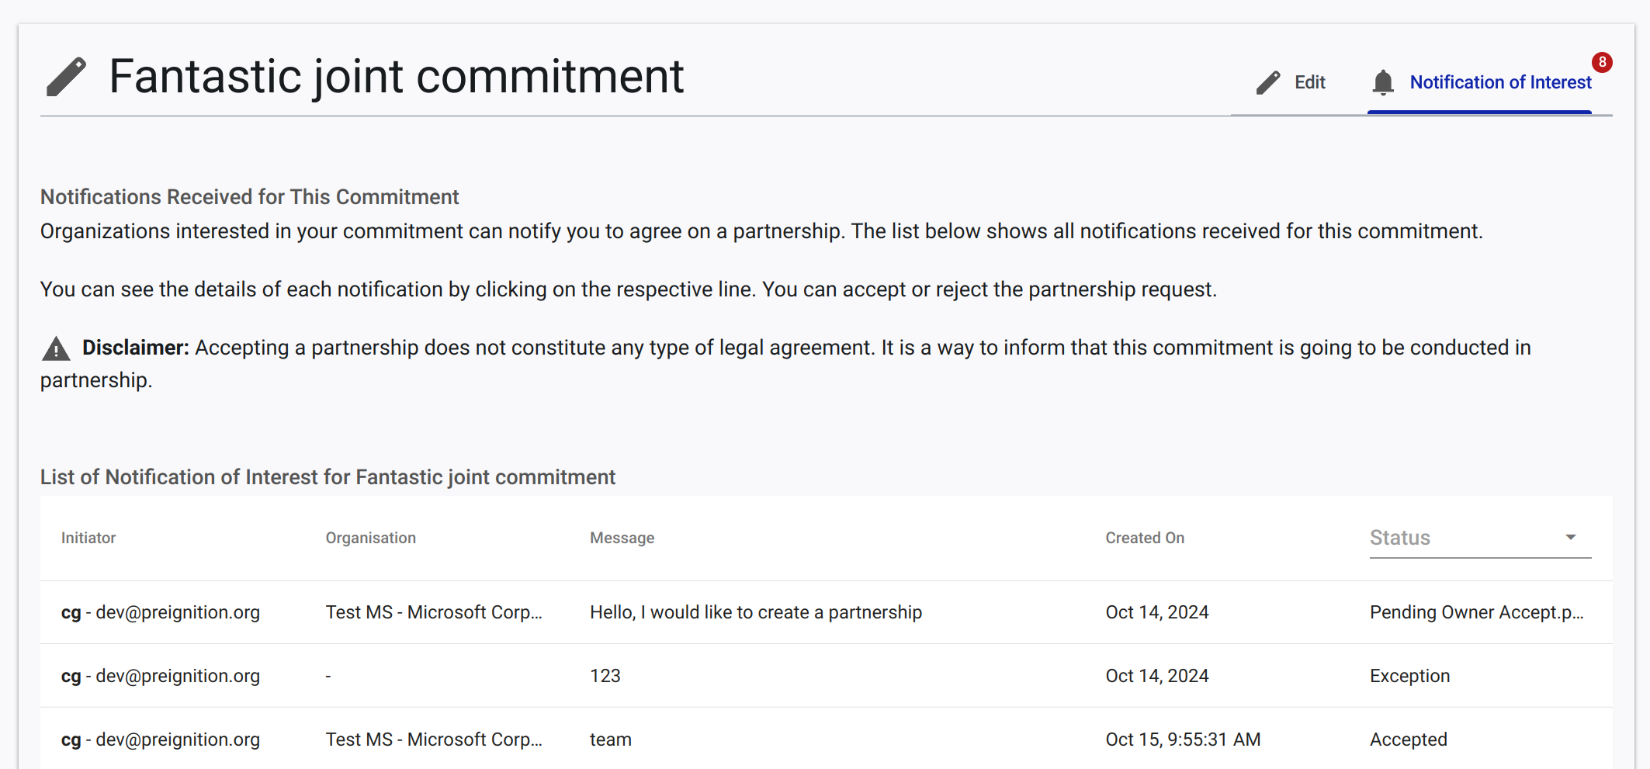Open the Status filter dropdown
The height and width of the screenshot is (769, 1650).
[x=1480, y=538]
